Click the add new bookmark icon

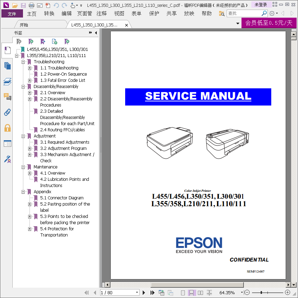coord(31,41)
